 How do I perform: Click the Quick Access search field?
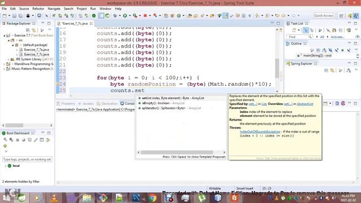(323, 16)
